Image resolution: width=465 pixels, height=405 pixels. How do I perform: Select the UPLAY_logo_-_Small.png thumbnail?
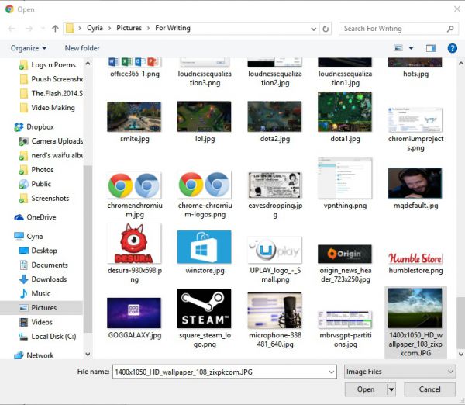pos(274,250)
